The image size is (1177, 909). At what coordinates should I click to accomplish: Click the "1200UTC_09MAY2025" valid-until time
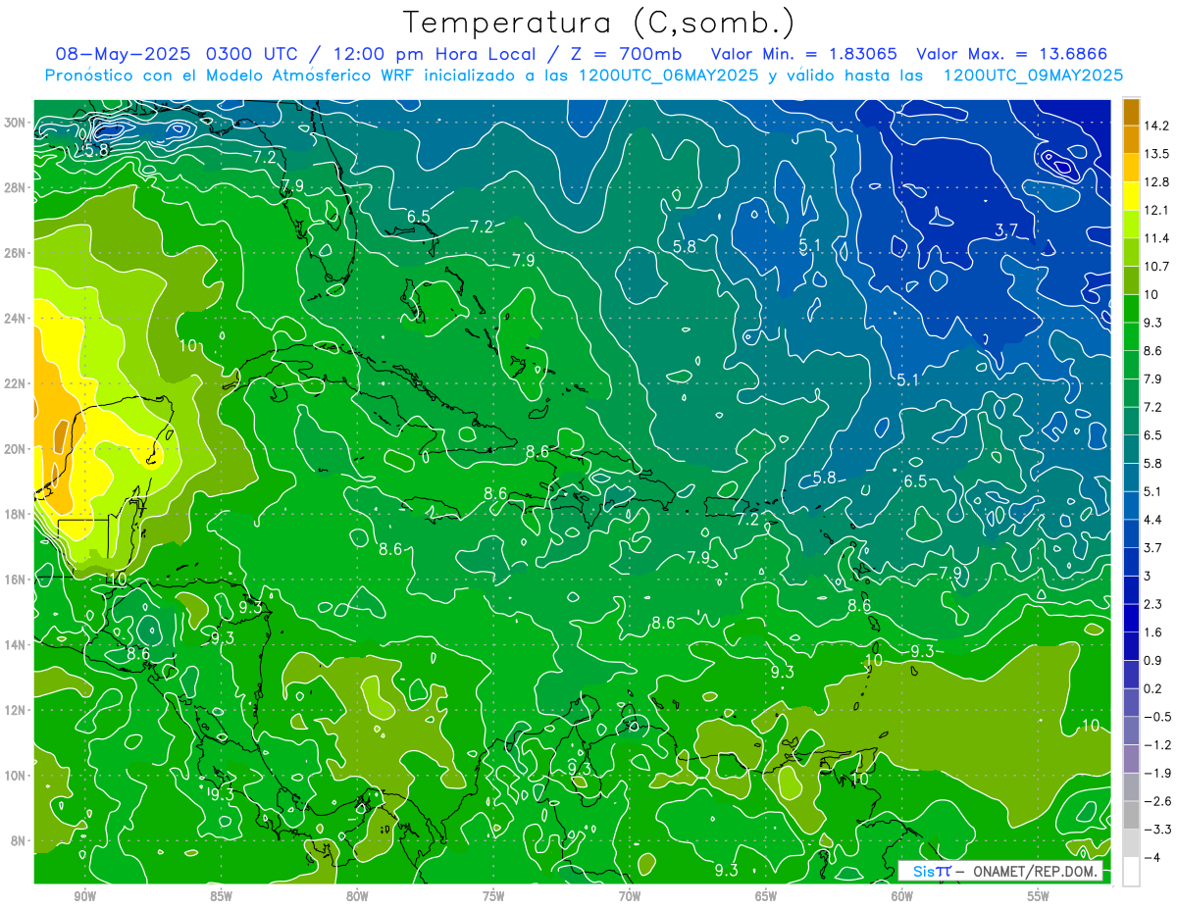[x=1032, y=76]
